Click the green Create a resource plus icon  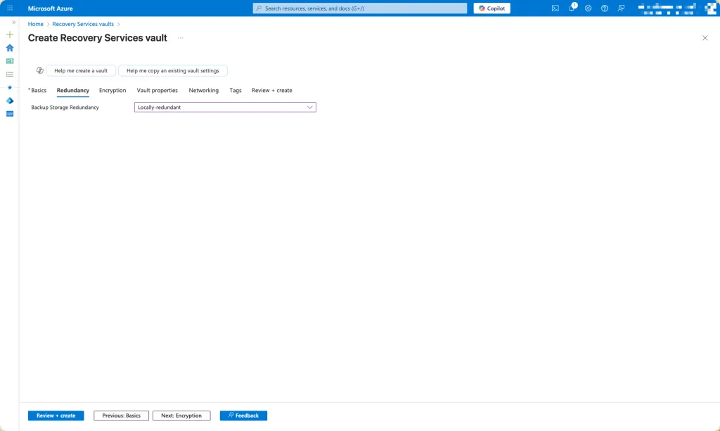10,34
